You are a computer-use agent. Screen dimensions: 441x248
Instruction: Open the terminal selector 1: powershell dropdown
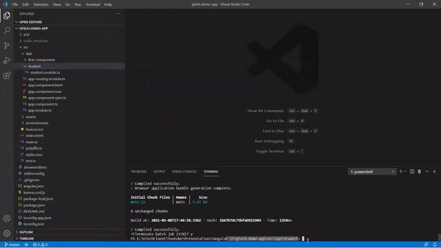372,172
